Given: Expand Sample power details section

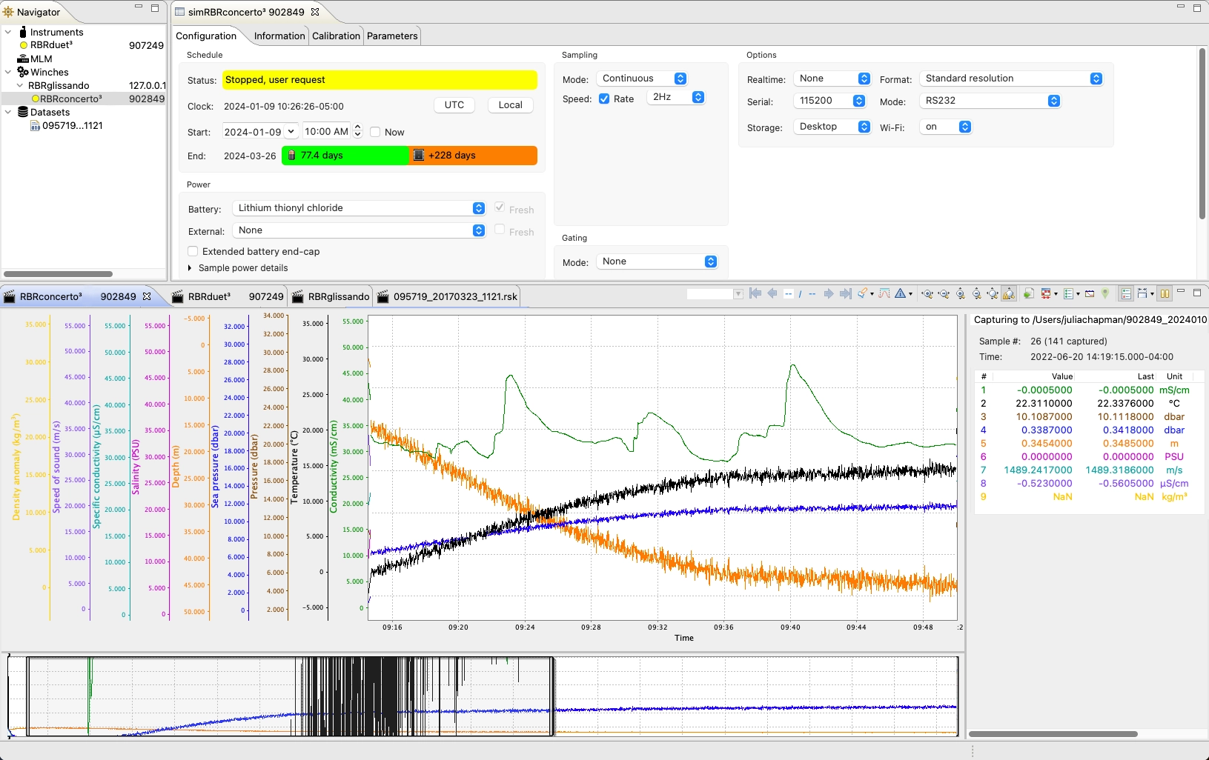Looking at the screenshot, I should click(190, 268).
